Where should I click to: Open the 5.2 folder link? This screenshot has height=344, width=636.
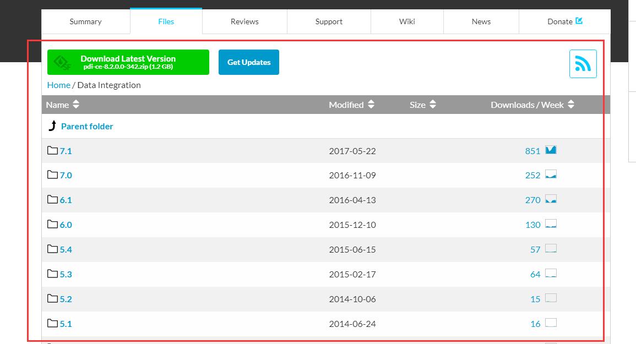[66, 299]
